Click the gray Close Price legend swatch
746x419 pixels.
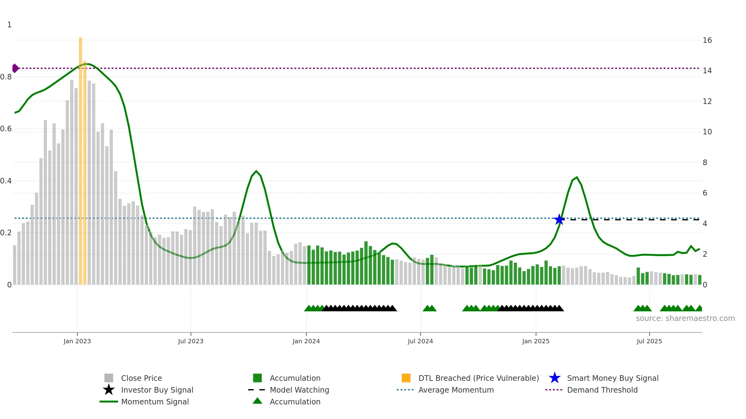109,378
